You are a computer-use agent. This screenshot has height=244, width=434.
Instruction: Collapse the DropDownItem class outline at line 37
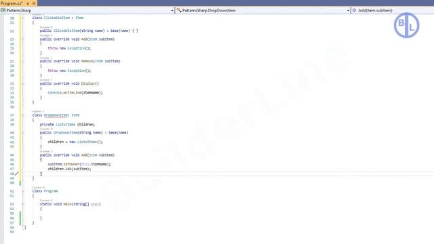(x=23, y=115)
